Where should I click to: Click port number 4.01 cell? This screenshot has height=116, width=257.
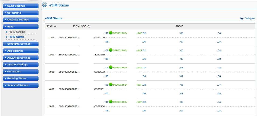[52, 89]
